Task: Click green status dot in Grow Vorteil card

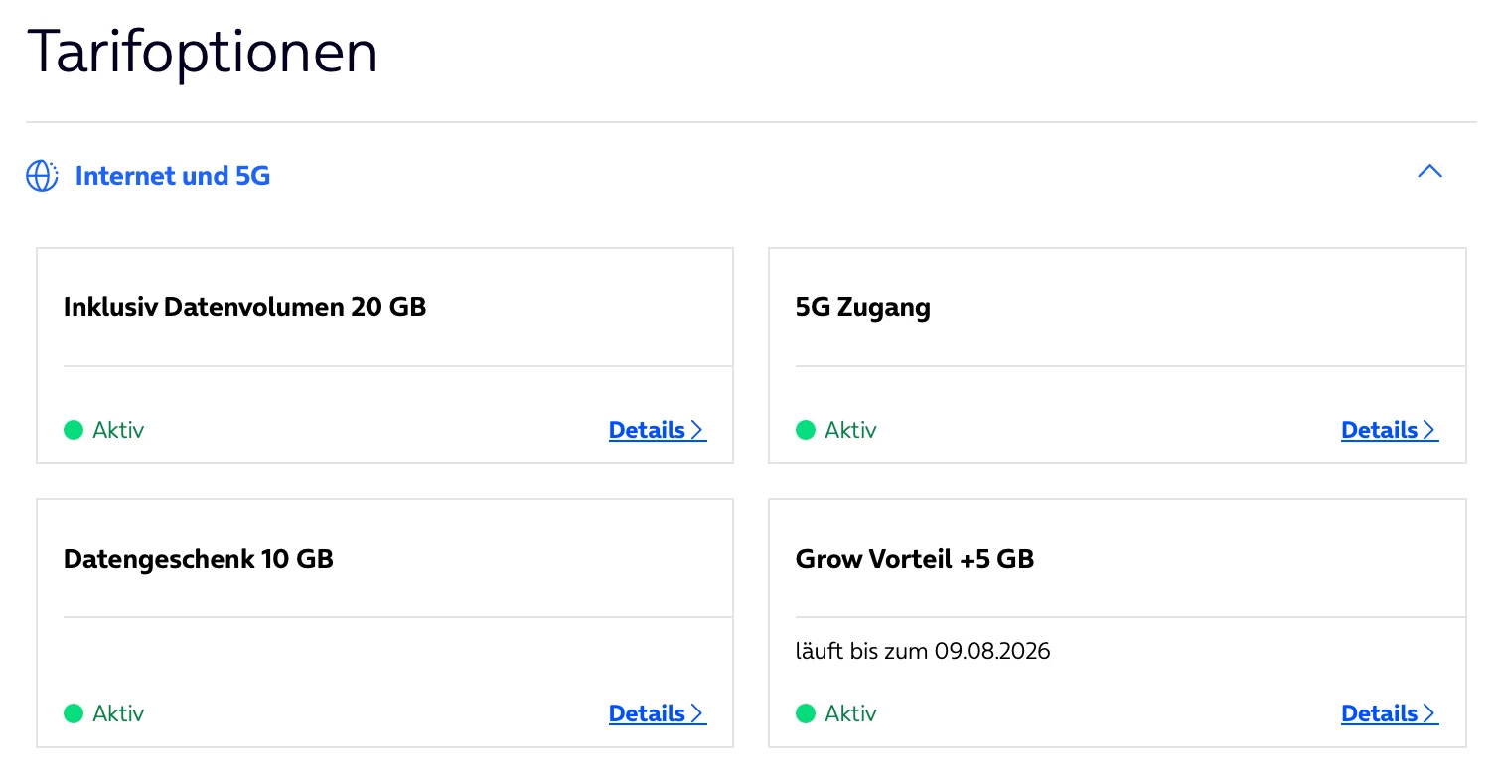Action: point(806,713)
